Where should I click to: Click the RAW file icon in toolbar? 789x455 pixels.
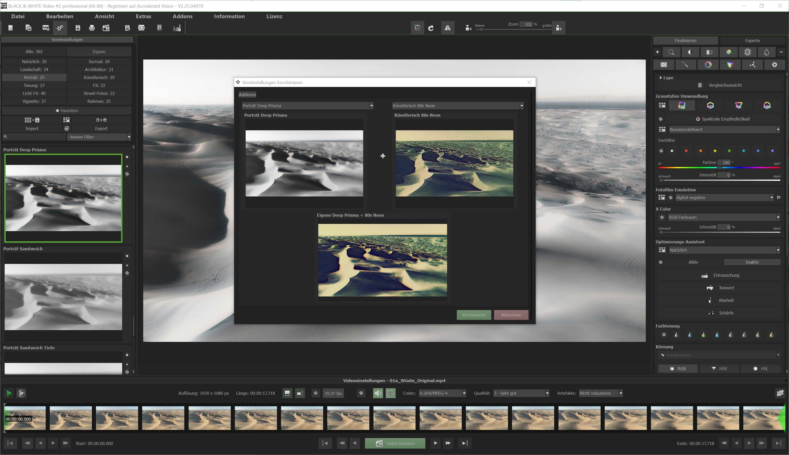[46, 28]
